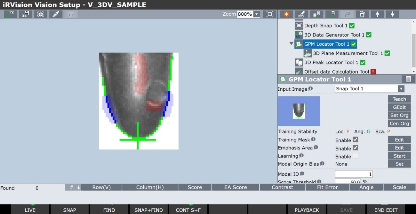Click info icon next to Learning
The width and height of the screenshot is (416, 214).
tap(301, 156)
